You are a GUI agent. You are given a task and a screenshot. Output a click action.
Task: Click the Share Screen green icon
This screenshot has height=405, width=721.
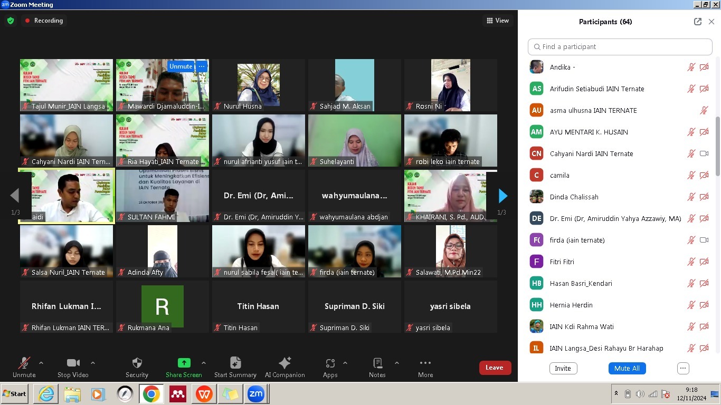(x=184, y=363)
